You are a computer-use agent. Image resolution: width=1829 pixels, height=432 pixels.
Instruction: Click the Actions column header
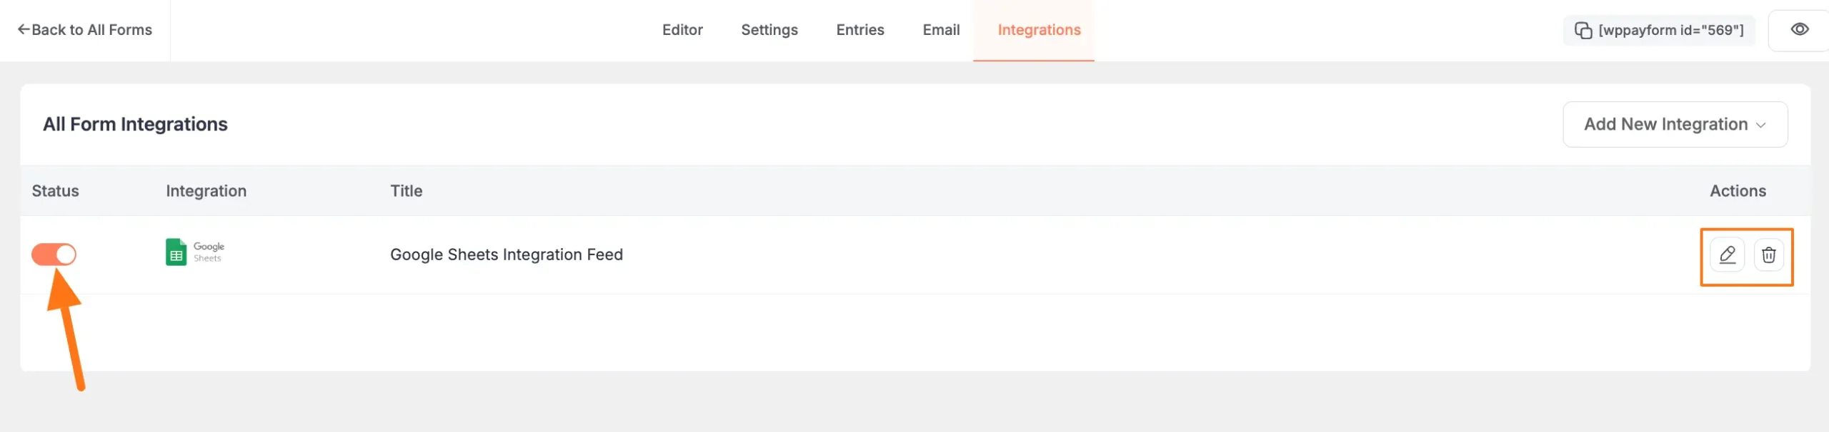point(1738,191)
